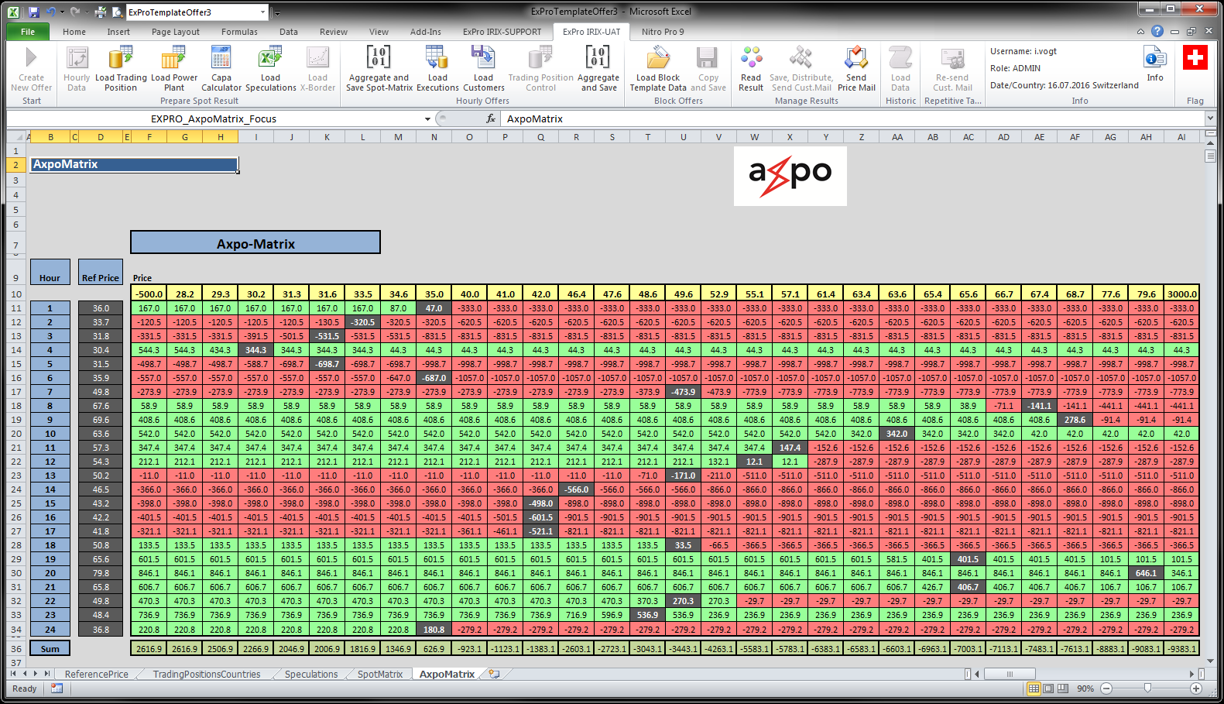Screen dimensions: 1224x704
Task: Open Quick Access Toolbar customize dropdown
Action: (x=277, y=12)
